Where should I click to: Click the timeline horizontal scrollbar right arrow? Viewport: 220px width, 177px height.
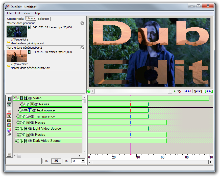click(x=211, y=162)
